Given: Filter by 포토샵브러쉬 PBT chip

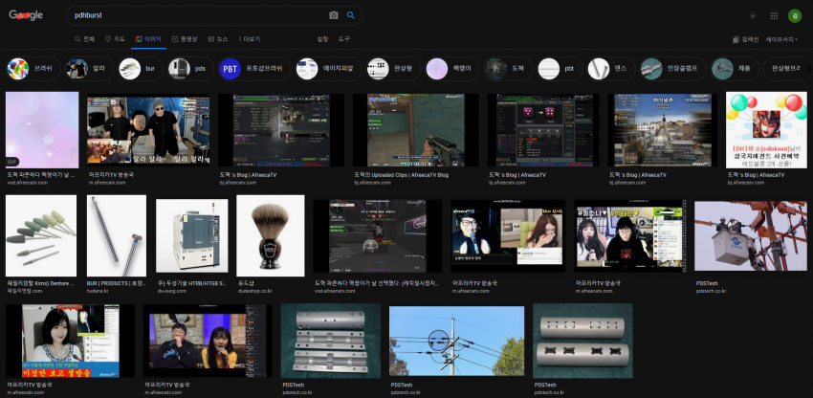Looking at the screenshot, I should pos(254,69).
